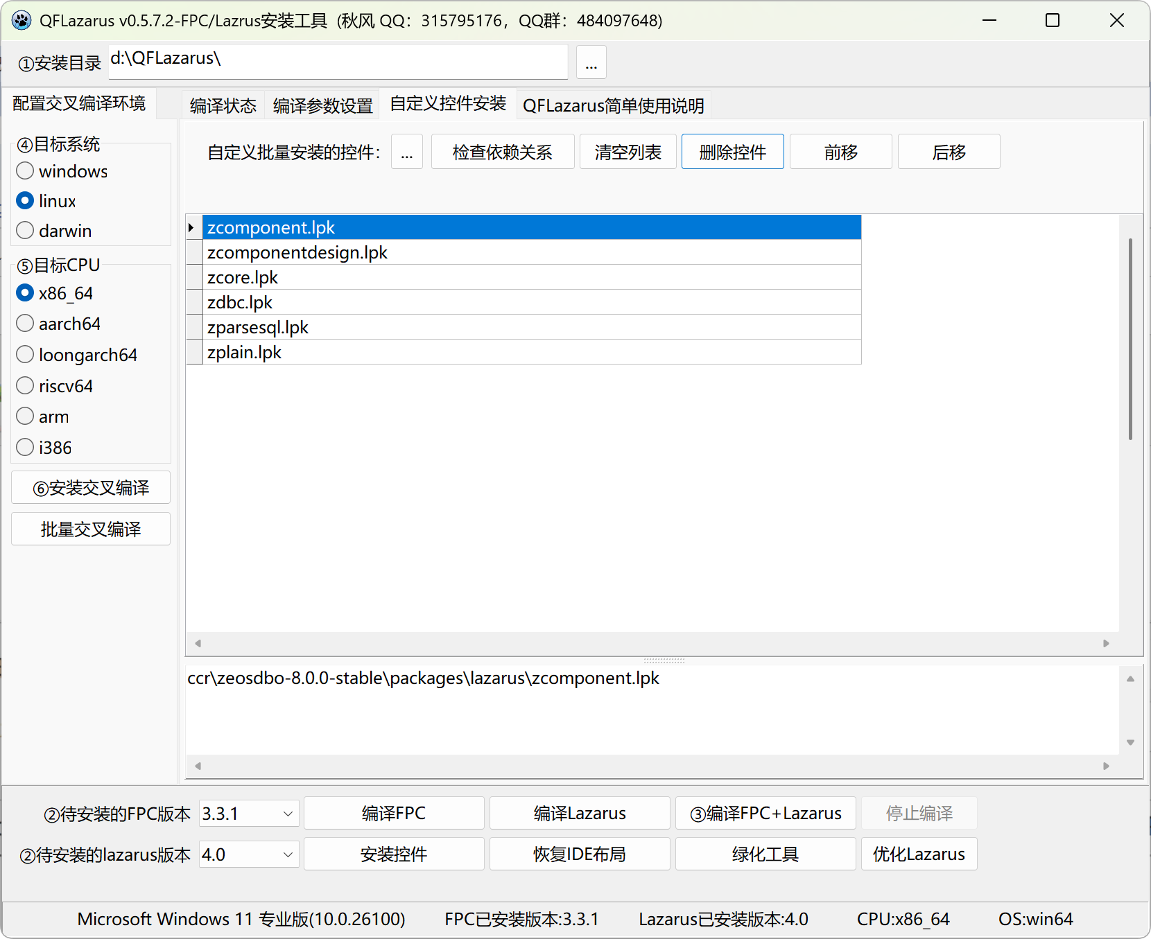Select the zdbc.lpk row
Image resolution: width=1151 pixels, height=939 pixels.
coord(532,302)
